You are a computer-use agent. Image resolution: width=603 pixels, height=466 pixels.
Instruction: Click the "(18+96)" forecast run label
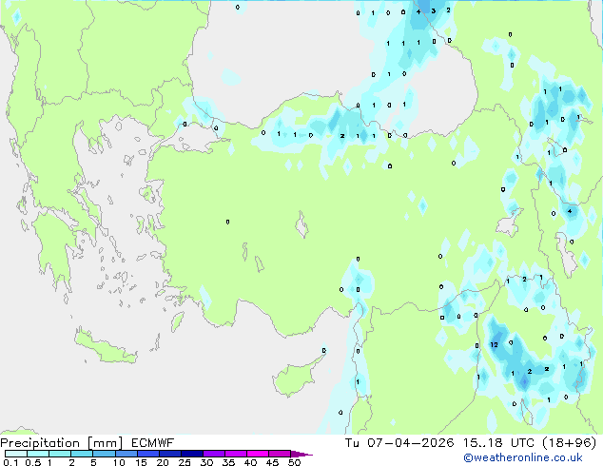[x=570, y=443]
